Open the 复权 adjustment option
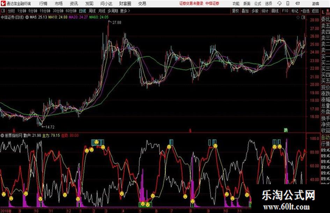Screen dimensions: 330x213 click(235, 11)
